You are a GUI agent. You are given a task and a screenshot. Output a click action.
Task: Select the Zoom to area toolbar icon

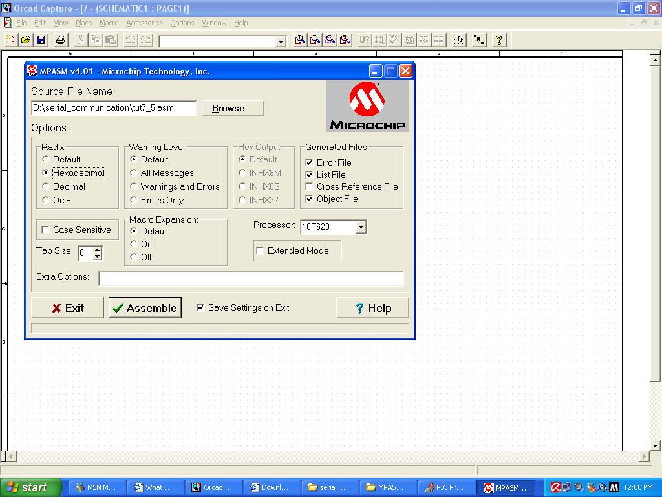point(330,39)
